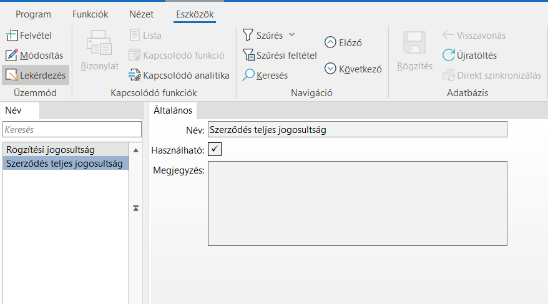
Task: Click inside the Megjegyzés text area
Action: click(357, 203)
